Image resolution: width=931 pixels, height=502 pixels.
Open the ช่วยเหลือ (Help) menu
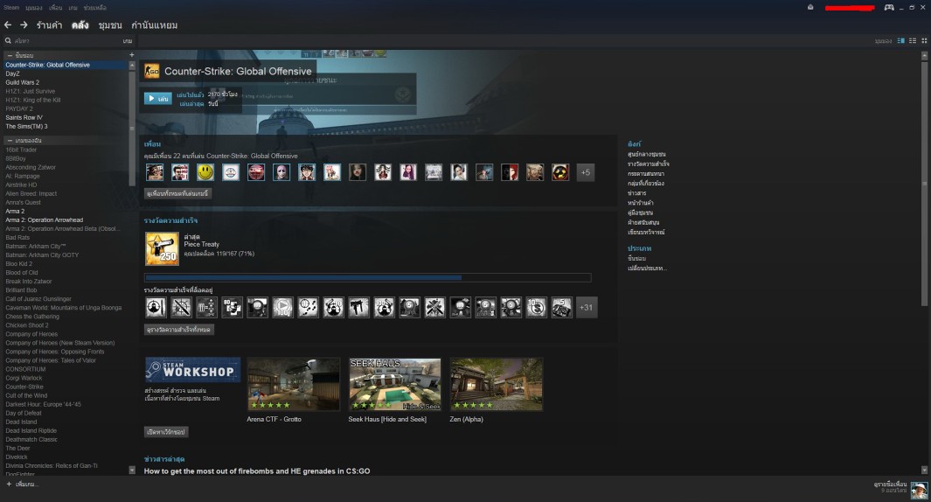[x=95, y=8]
